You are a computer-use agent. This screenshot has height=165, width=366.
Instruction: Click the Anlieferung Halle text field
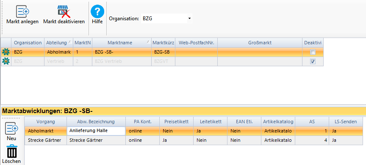pos(96,131)
